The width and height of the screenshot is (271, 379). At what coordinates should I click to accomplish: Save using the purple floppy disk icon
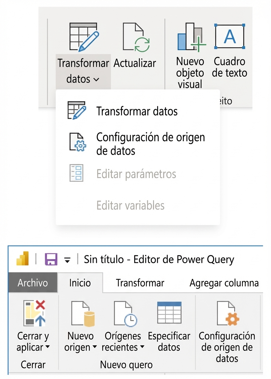tap(51, 259)
